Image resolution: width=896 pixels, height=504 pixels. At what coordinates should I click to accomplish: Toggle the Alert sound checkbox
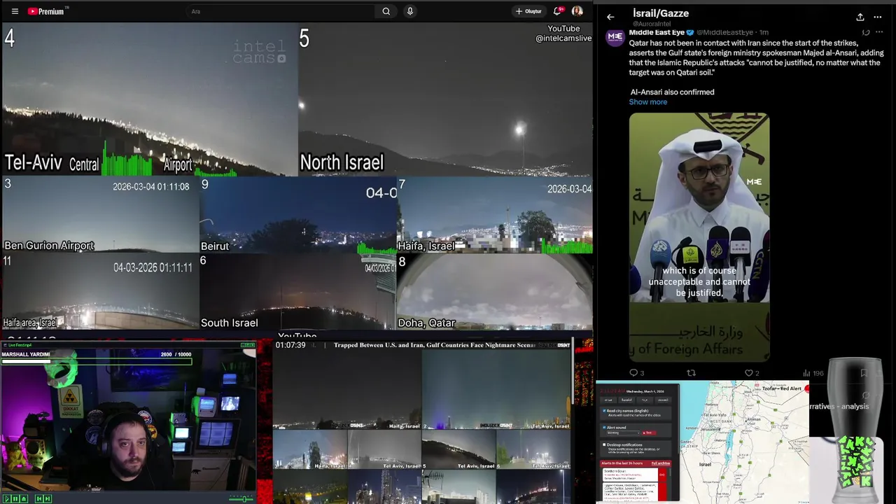(604, 428)
